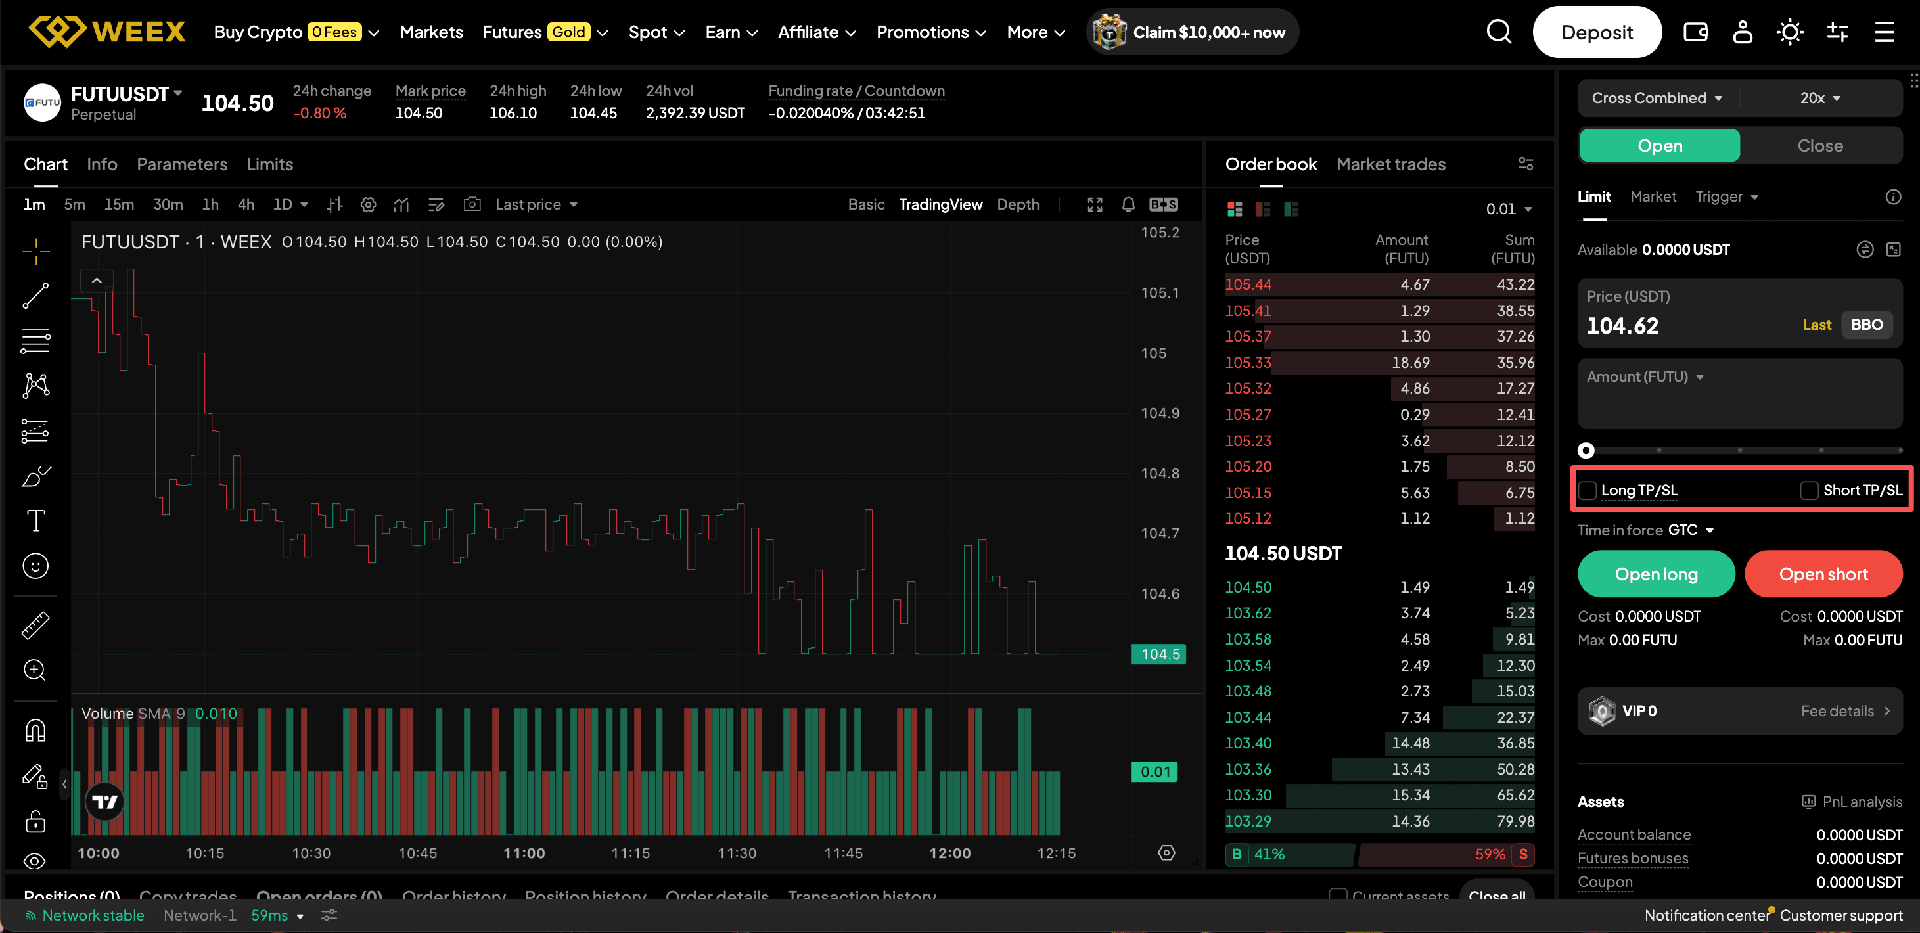Viewport: 1920px width, 933px height.
Task: Open the Amount (FUTU) unit dropdown
Action: (1645, 377)
